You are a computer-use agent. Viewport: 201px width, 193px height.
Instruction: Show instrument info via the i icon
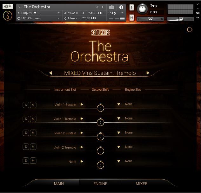click(x=121, y=7)
